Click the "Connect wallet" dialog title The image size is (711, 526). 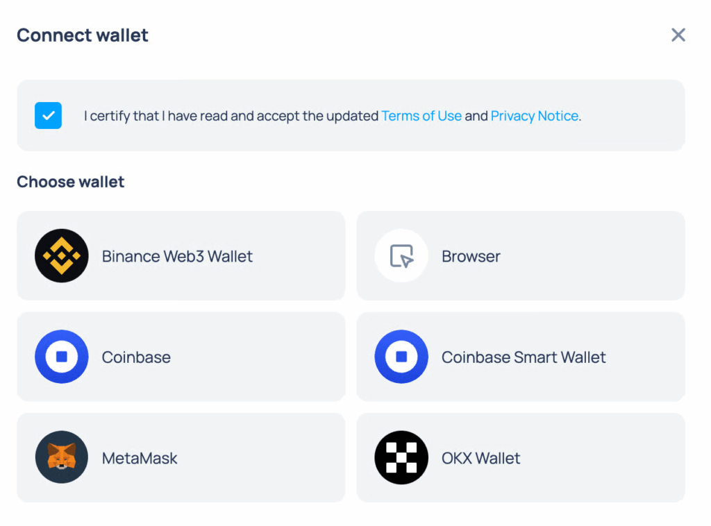pyautogui.click(x=83, y=35)
